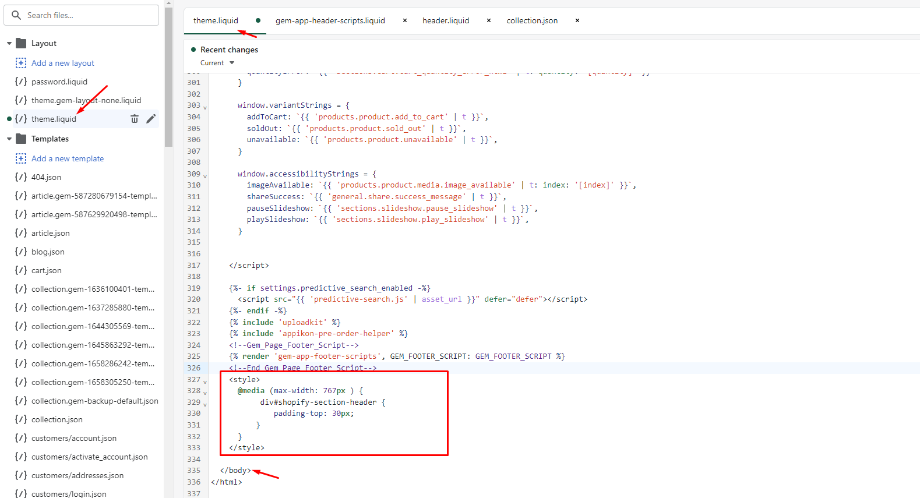The width and height of the screenshot is (920, 498).
Task: Fold the media query at line 328
Action: (x=205, y=393)
